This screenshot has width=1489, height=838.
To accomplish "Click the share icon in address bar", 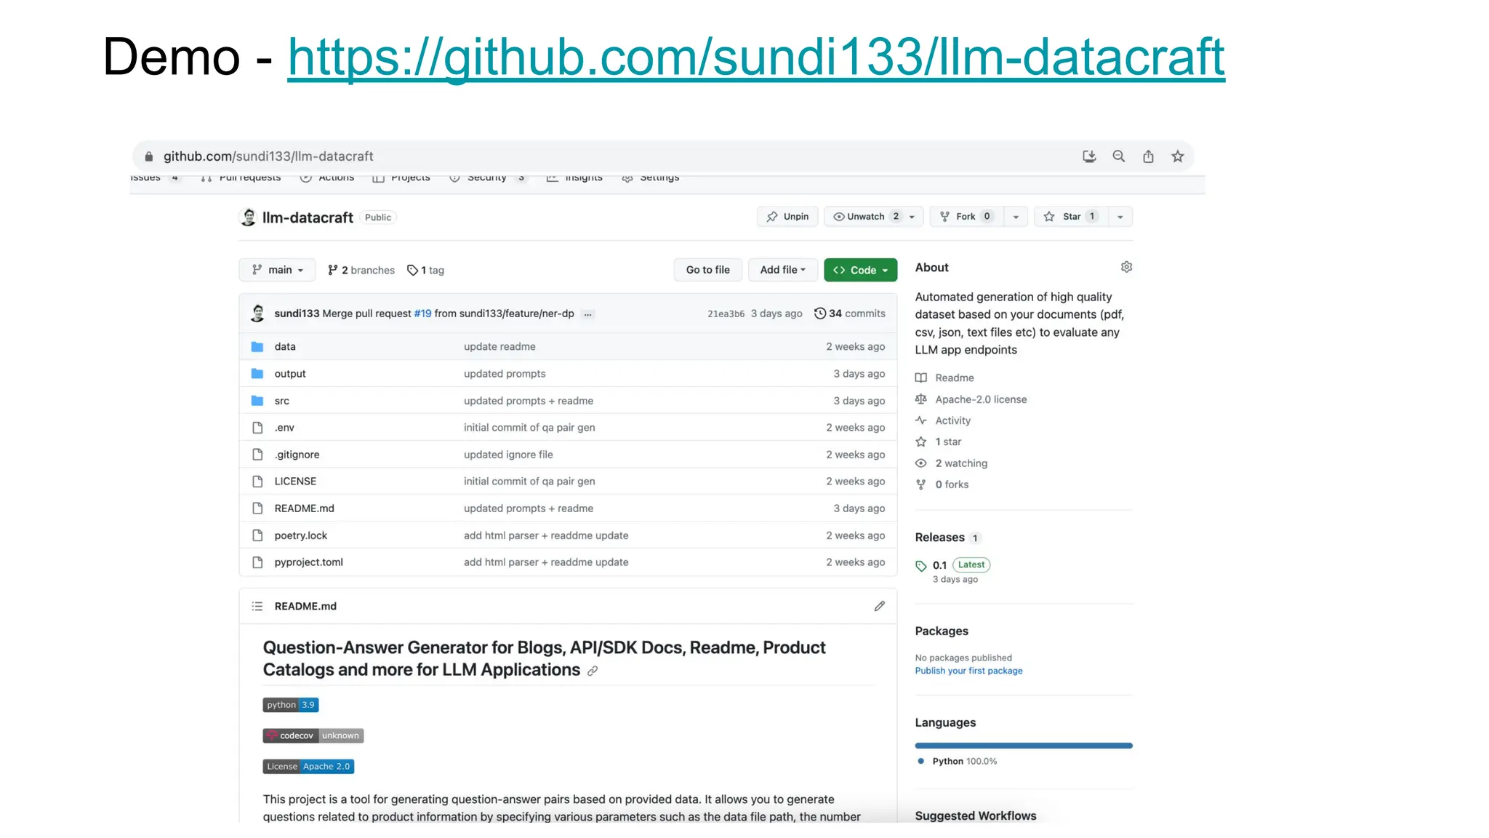I will click(1148, 156).
